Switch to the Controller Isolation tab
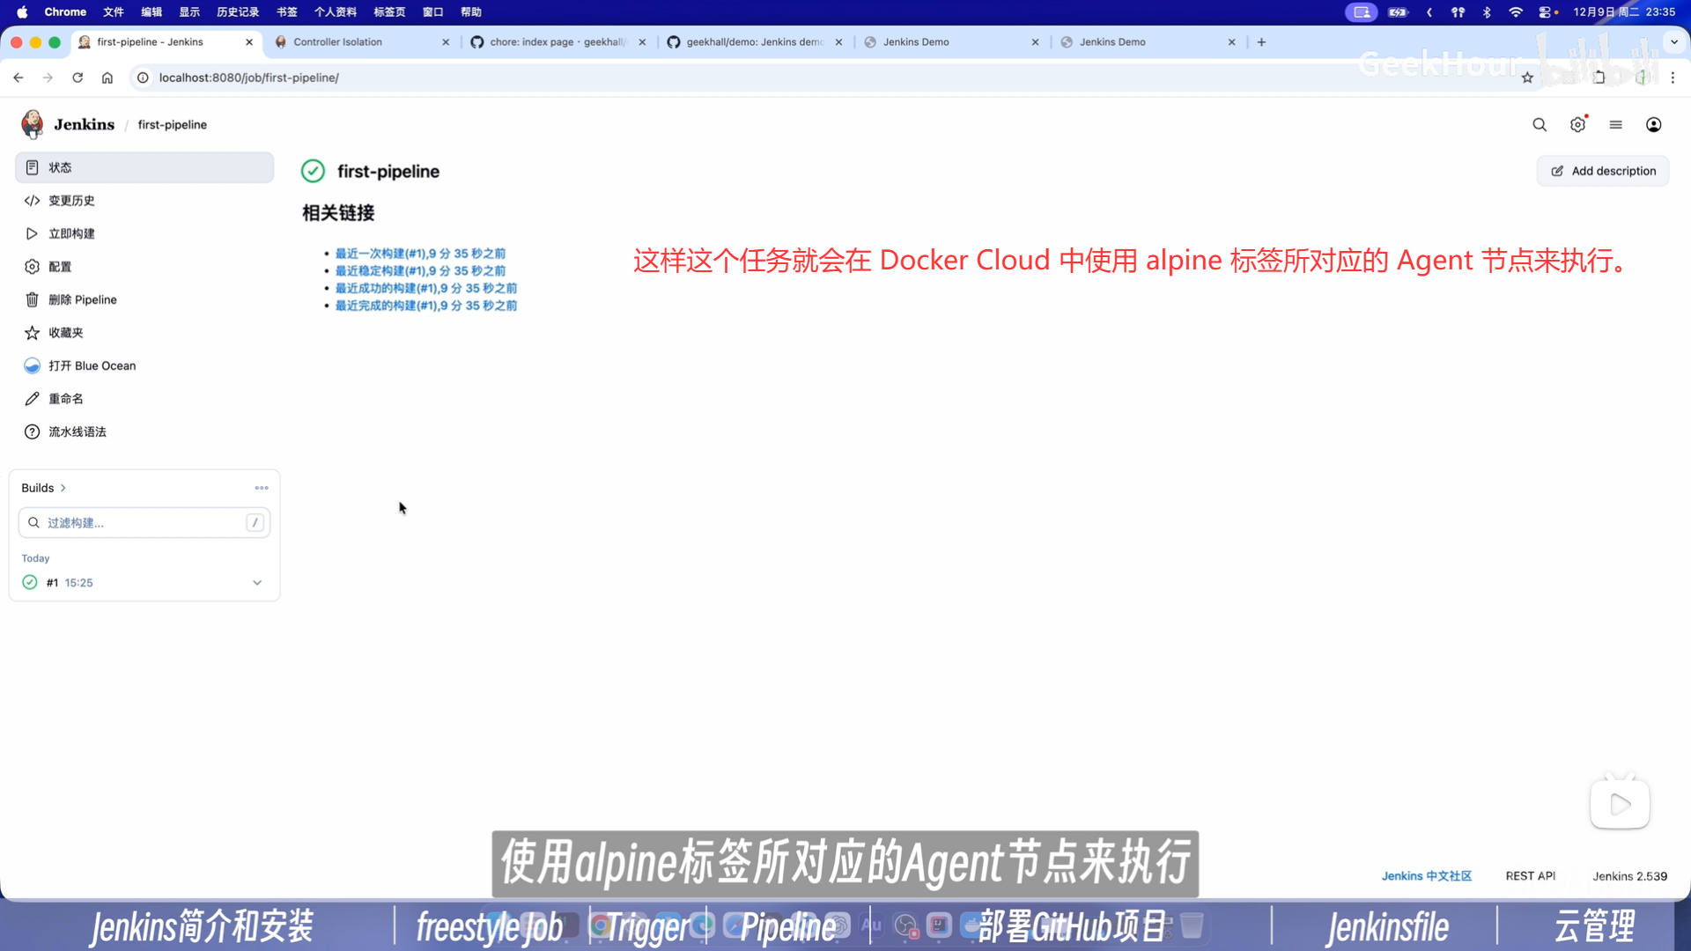 point(338,42)
